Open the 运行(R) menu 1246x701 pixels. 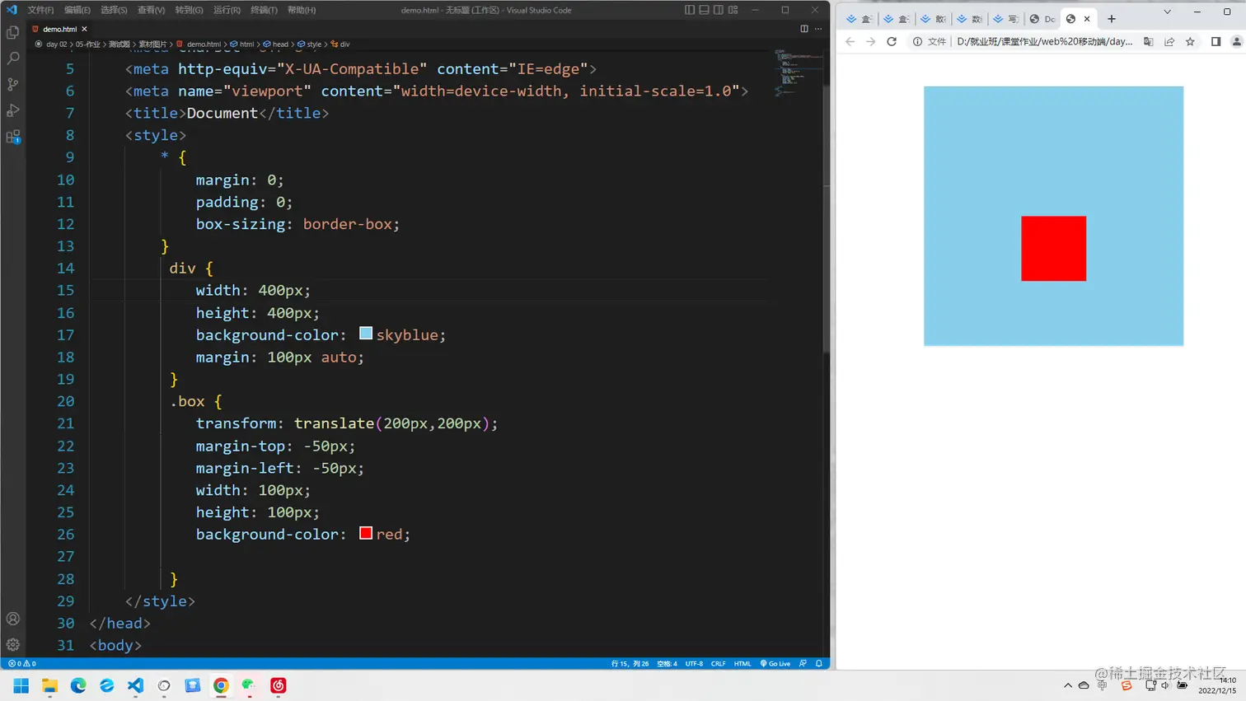coord(227,10)
